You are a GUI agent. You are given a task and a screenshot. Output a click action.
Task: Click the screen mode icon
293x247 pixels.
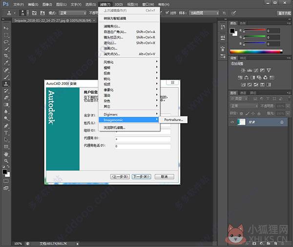pos(6,188)
